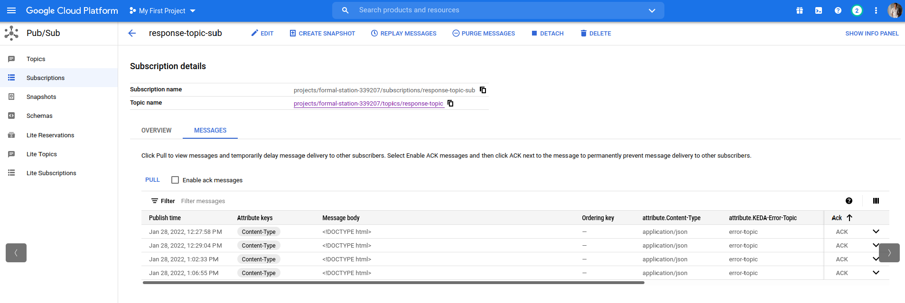The height and width of the screenshot is (303, 905).
Task: Copy the subscription name to clipboard
Action: pyautogui.click(x=483, y=90)
